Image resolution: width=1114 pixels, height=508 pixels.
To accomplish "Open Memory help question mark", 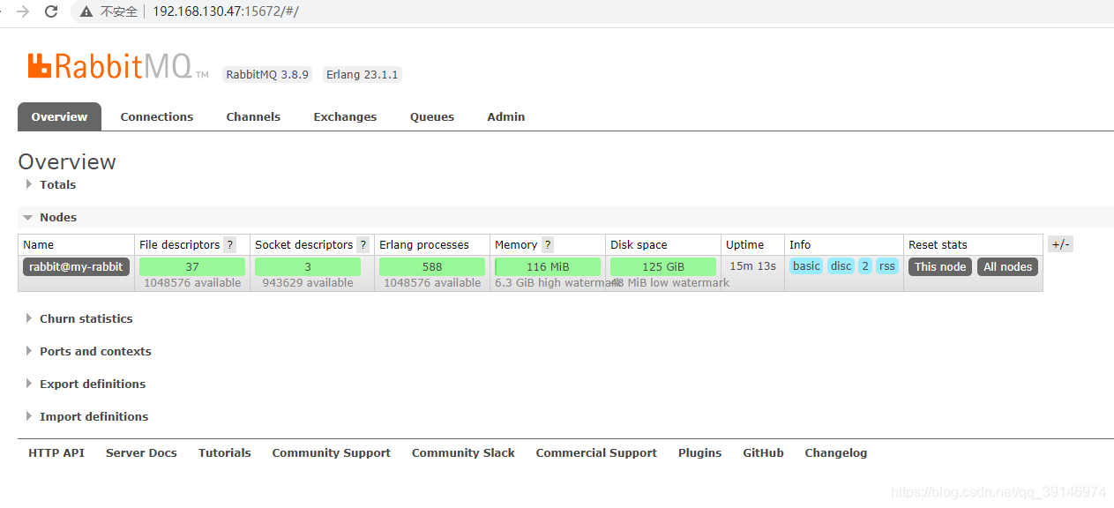I will click(x=548, y=245).
